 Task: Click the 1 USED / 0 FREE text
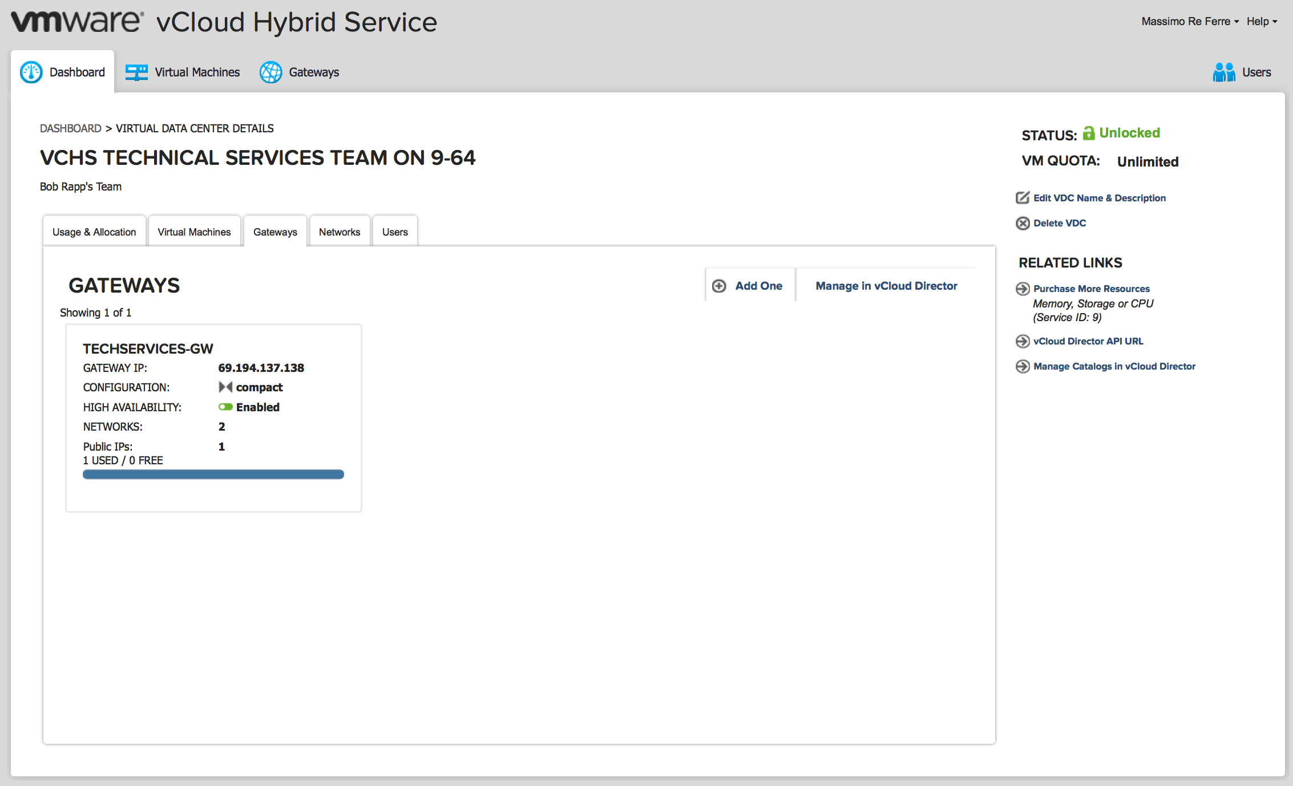123,460
